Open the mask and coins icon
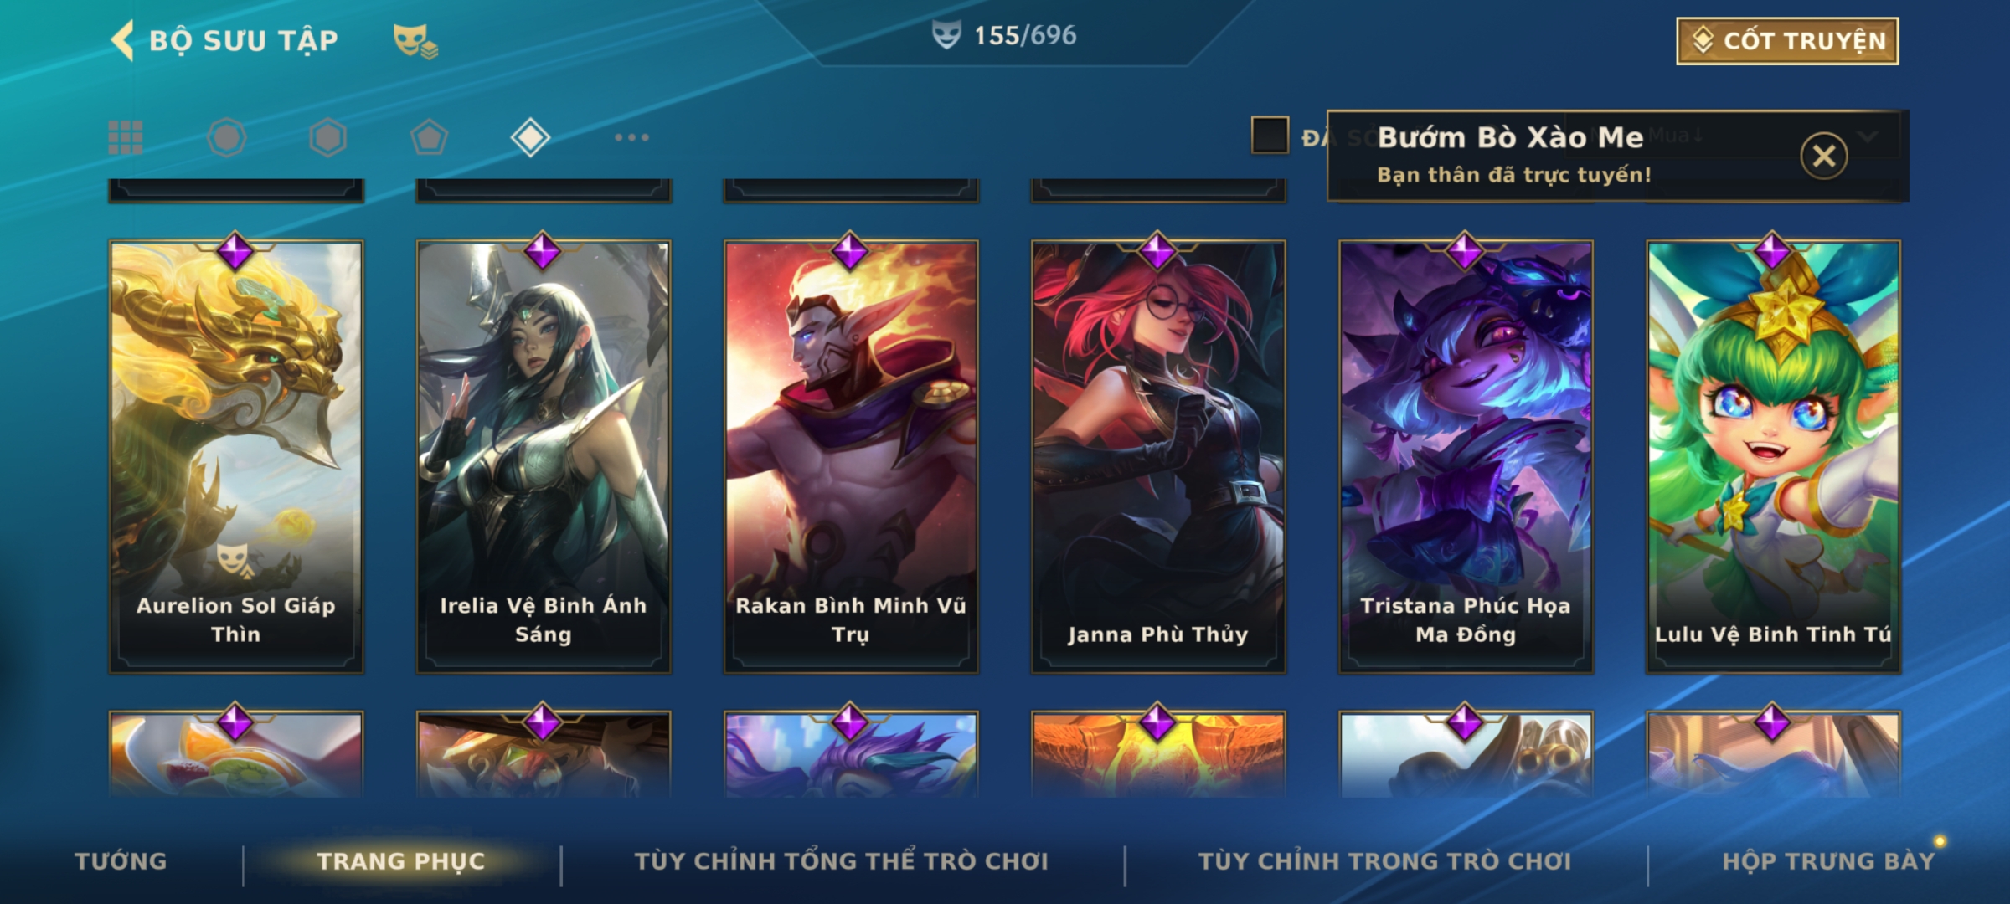Image resolution: width=2010 pixels, height=904 pixels. (415, 40)
